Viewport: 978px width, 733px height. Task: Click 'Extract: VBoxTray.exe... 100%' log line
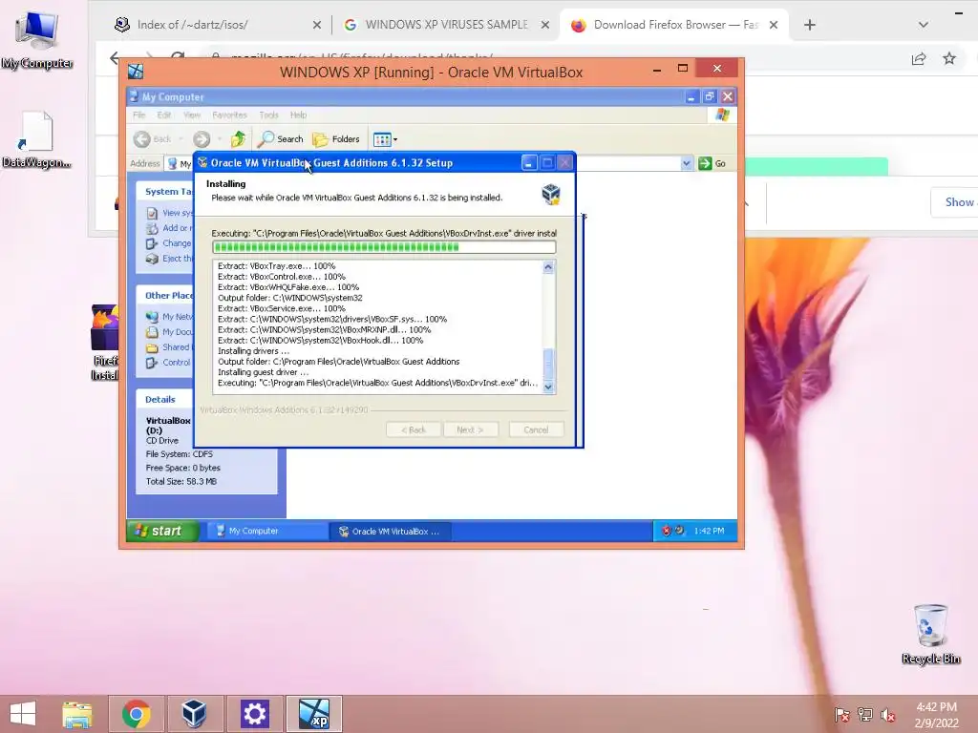coord(276,265)
